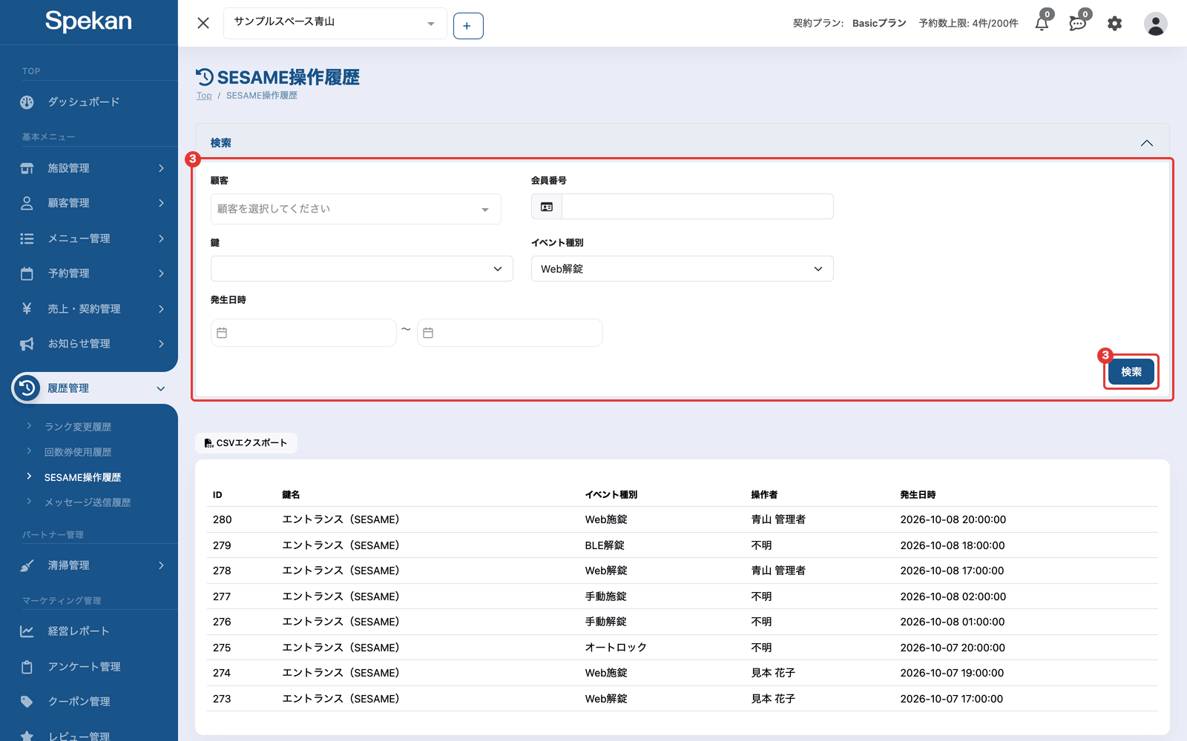Open the chat messages icon
1187x741 pixels.
[x=1077, y=24]
